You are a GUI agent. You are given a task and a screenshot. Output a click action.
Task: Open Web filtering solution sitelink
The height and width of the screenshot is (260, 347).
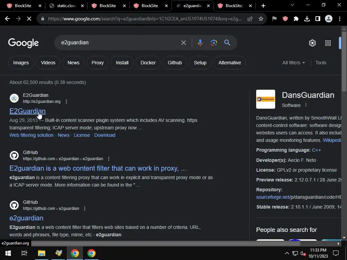click(32, 135)
